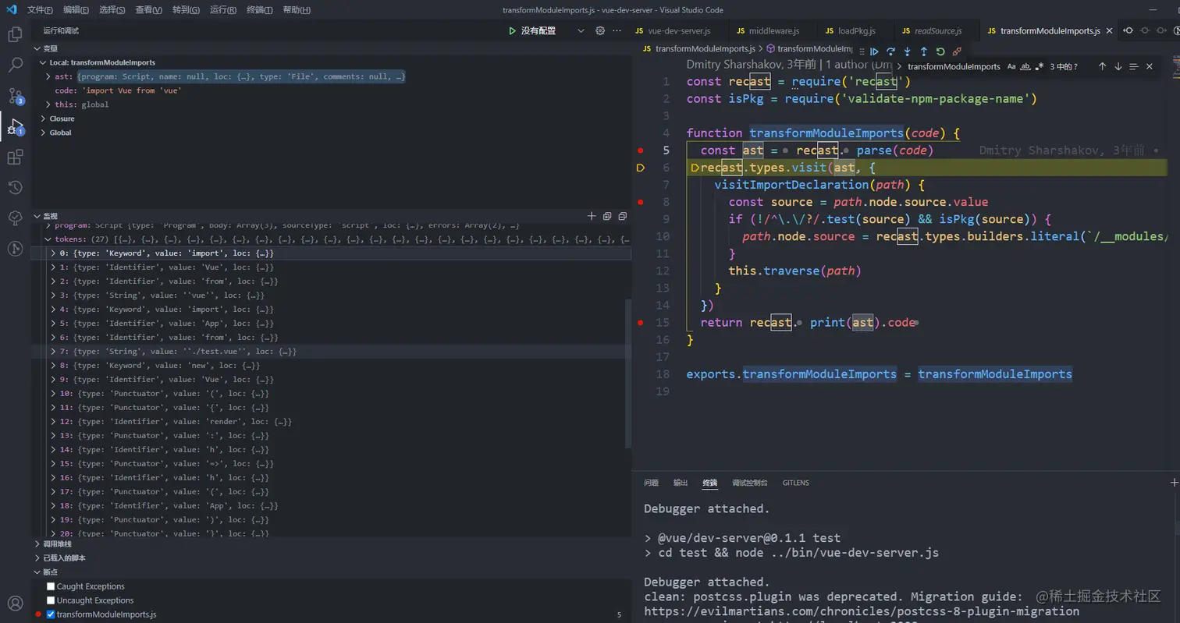
Task: Start debugging with the green play icon
Action: (512, 31)
